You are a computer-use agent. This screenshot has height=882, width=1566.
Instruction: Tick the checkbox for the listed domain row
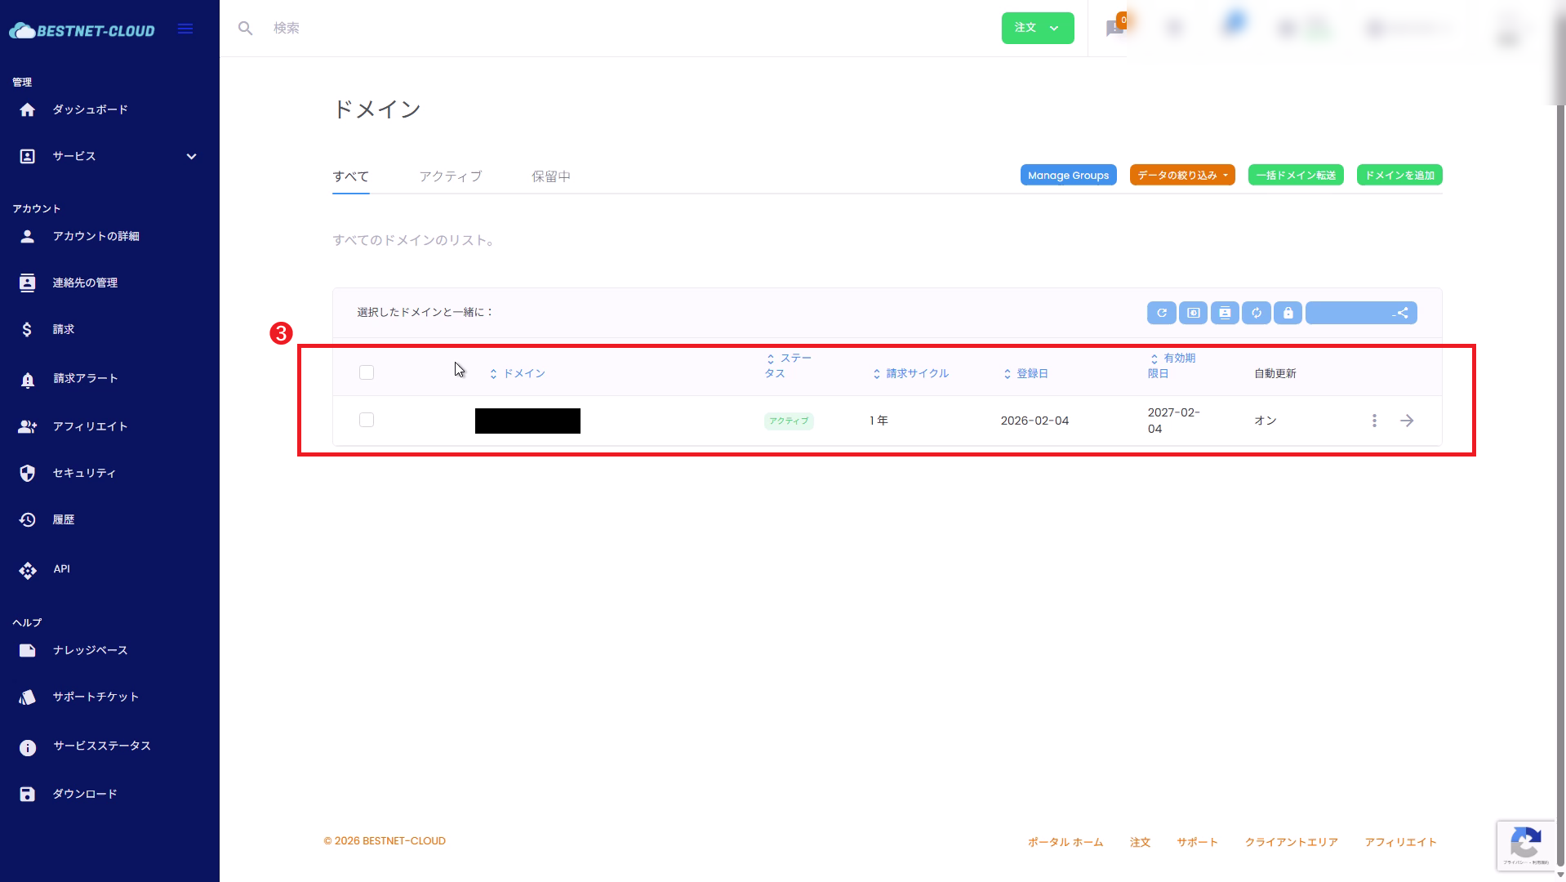[x=367, y=420]
